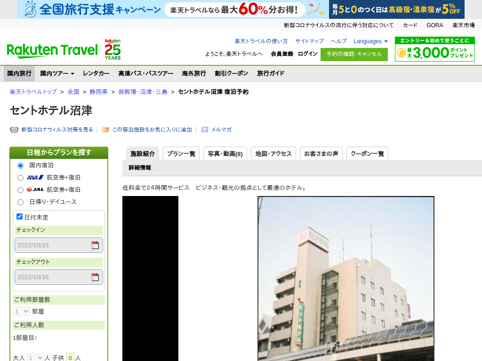
Task: Click the Rakuten 25 Years badge
Action: click(112, 49)
